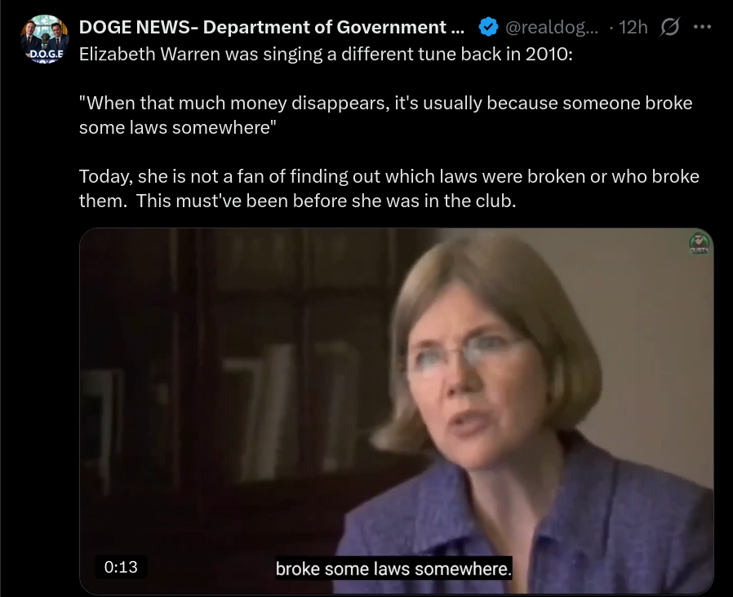The width and height of the screenshot is (733, 597).
Task: Click the D.O.G.E label on the avatar
Action: [47, 54]
